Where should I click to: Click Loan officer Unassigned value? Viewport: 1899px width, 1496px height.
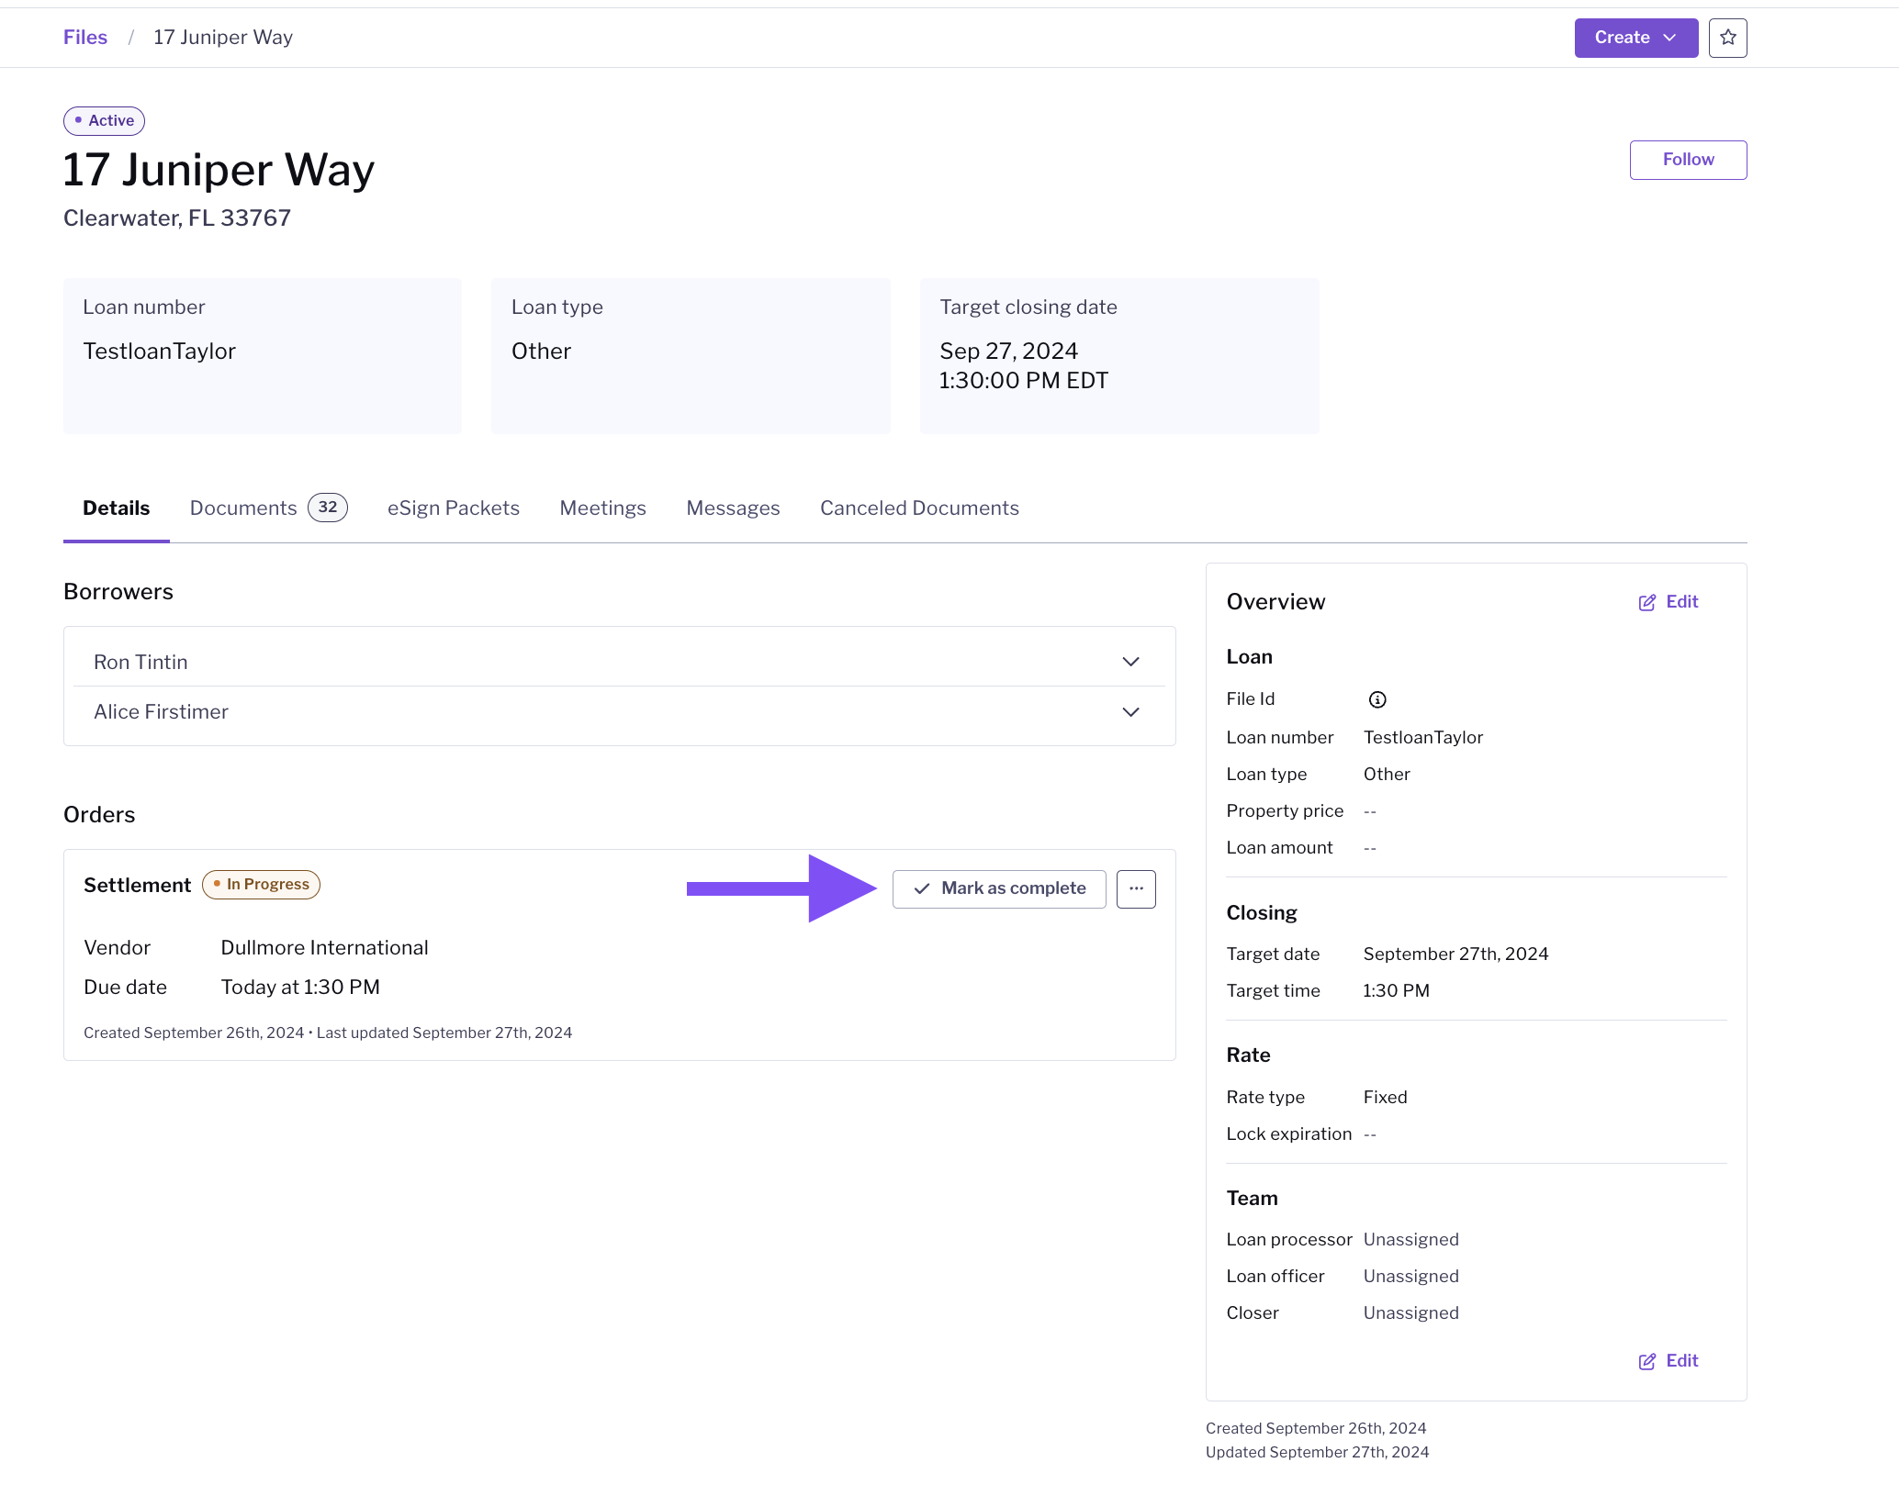click(x=1410, y=1277)
